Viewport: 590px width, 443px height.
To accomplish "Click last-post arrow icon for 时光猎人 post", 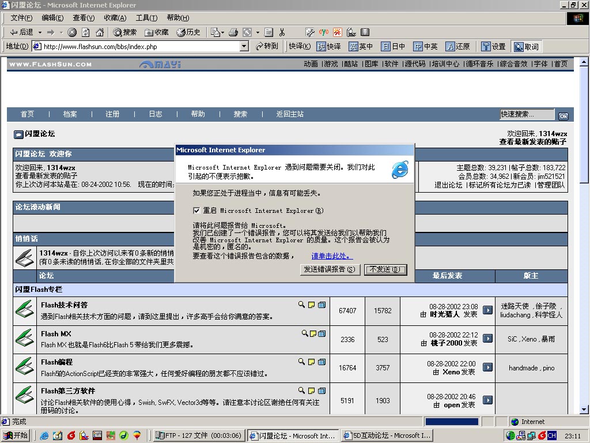I will pos(487,310).
